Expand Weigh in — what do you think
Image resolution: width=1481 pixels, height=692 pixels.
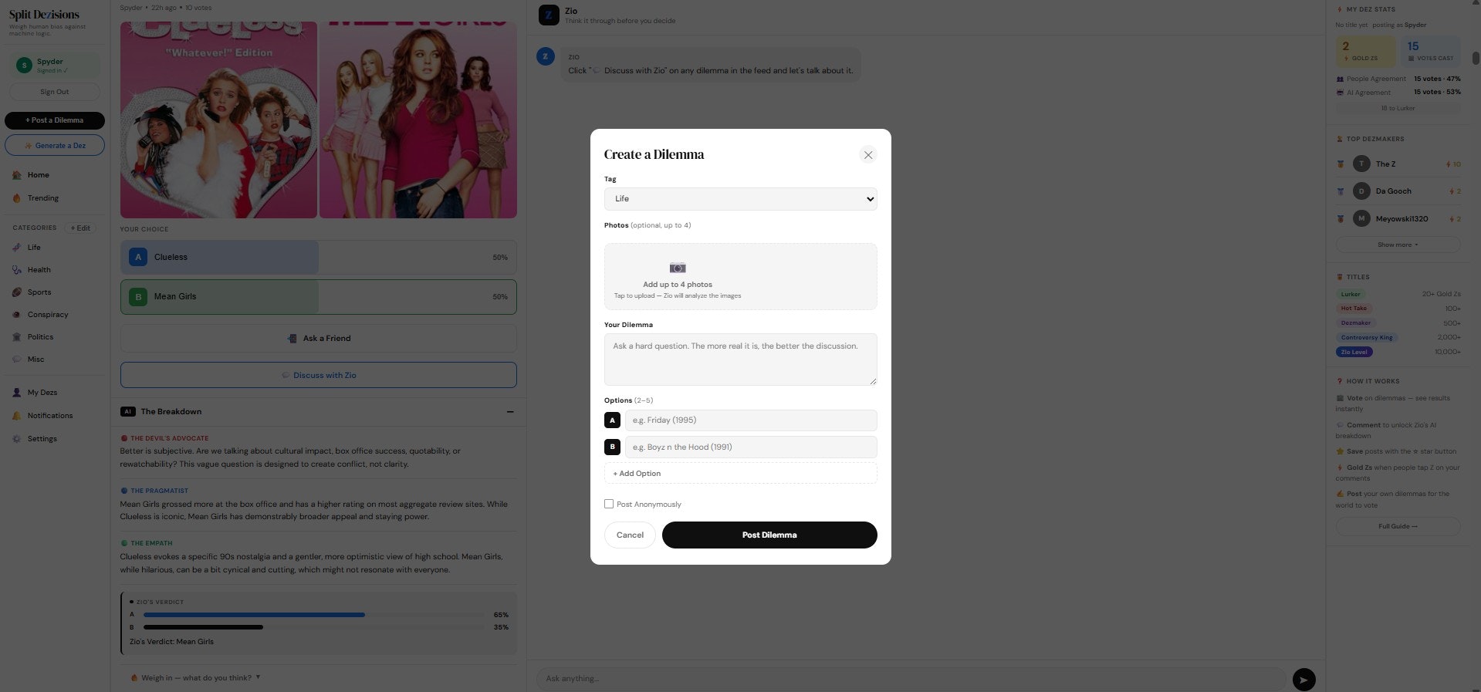pos(195,678)
